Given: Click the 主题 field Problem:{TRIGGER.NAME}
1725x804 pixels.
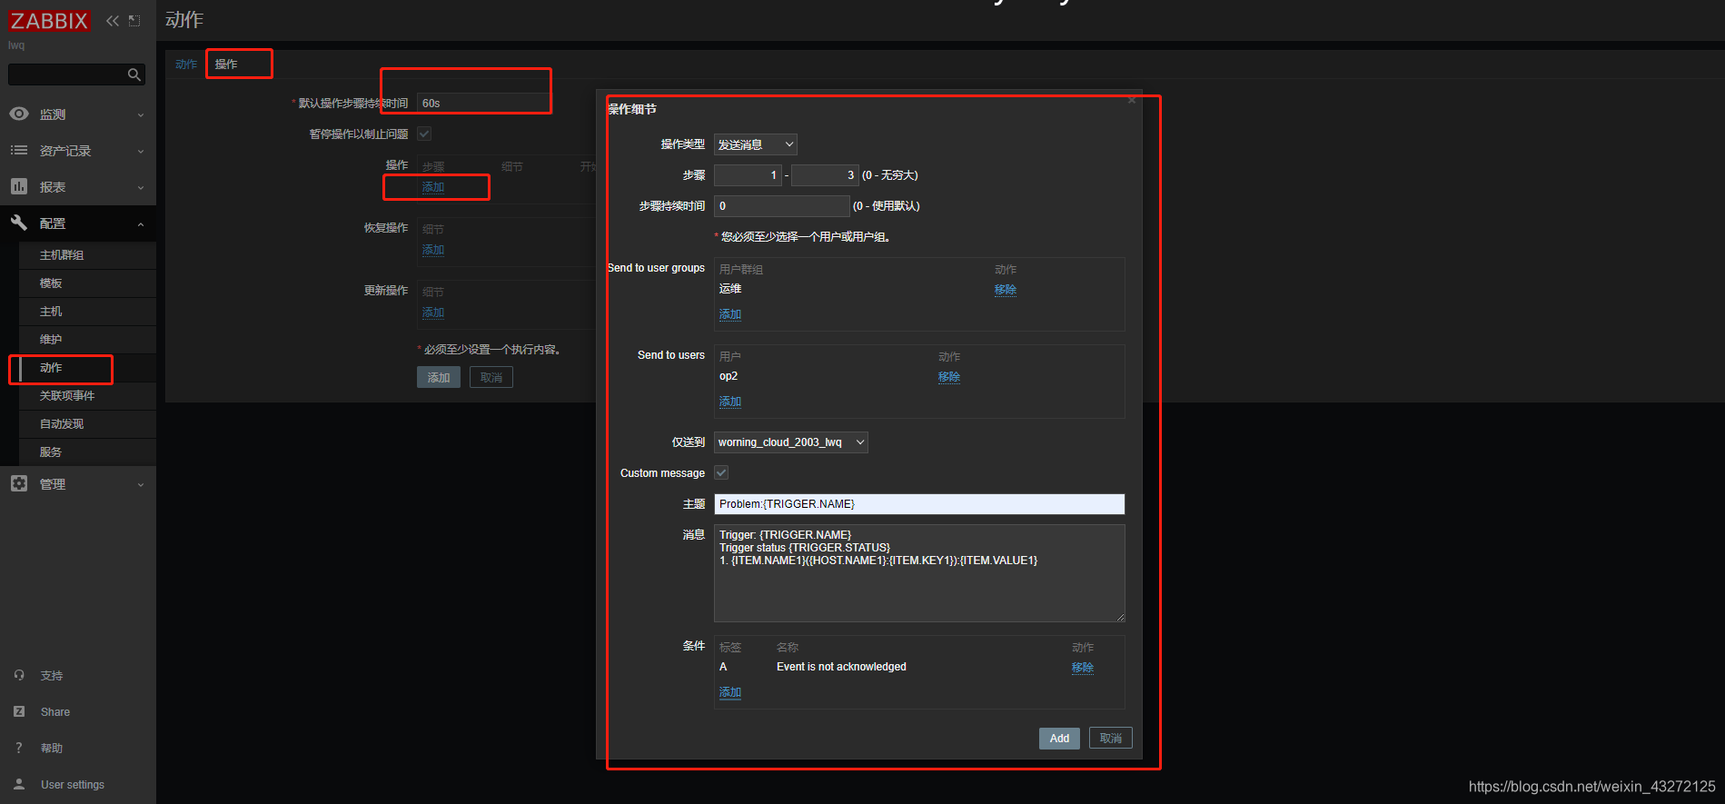Looking at the screenshot, I should (x=919, y=504).
